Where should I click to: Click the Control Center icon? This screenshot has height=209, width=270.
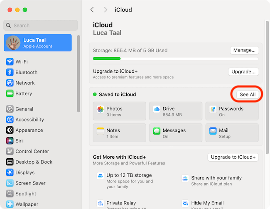pos(10,151)
